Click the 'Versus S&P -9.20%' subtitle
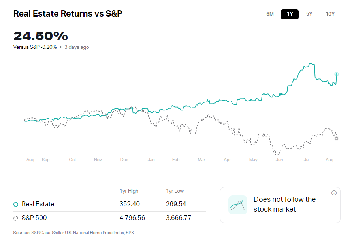 (35, 47)
